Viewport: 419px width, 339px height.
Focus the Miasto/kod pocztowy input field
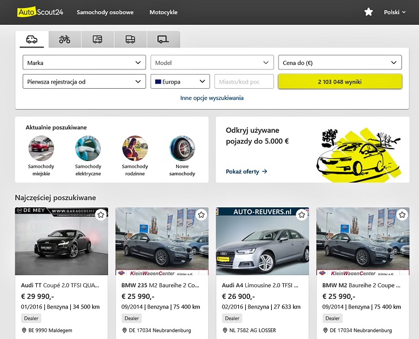244,81
